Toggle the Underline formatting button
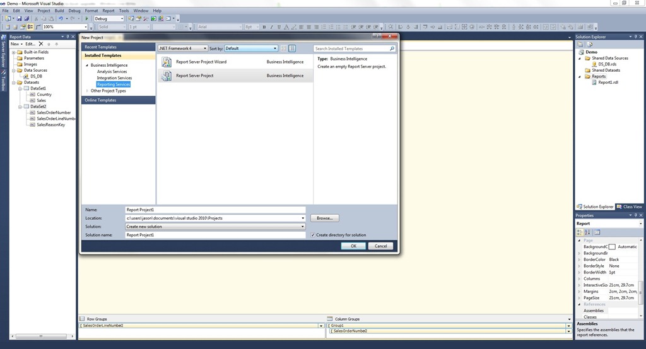This screenshot has height=349, width=646. [279, 27]
